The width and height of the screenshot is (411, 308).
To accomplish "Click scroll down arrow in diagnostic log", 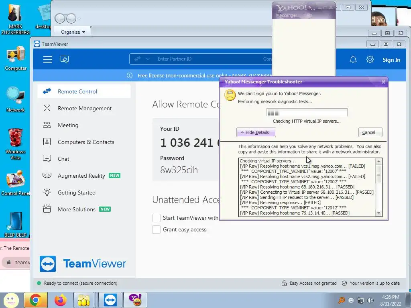I will point(378,213).
